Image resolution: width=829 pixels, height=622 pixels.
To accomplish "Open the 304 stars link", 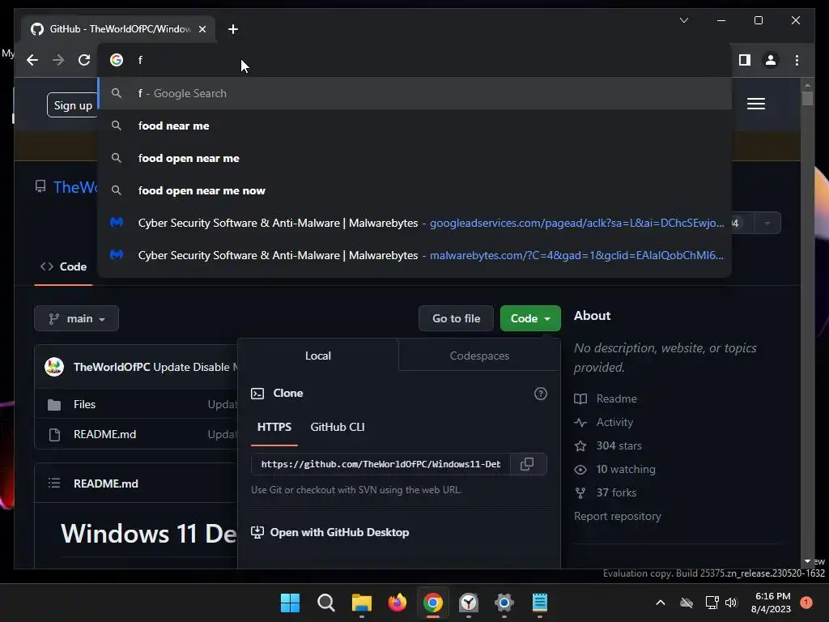I will [619, 445].
